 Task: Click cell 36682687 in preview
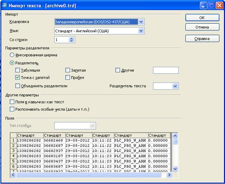click(54, 145)
